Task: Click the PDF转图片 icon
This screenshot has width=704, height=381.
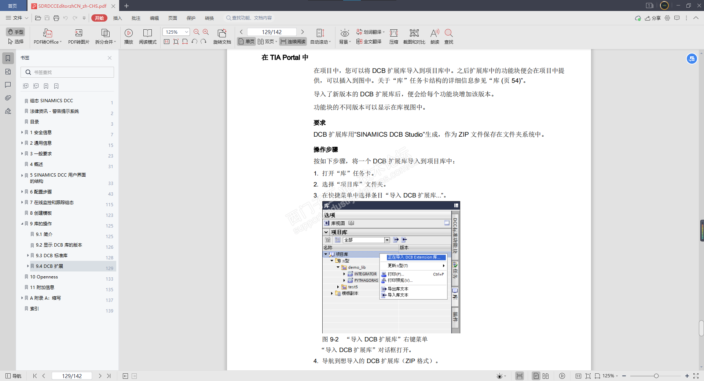Action: point(78,33)
